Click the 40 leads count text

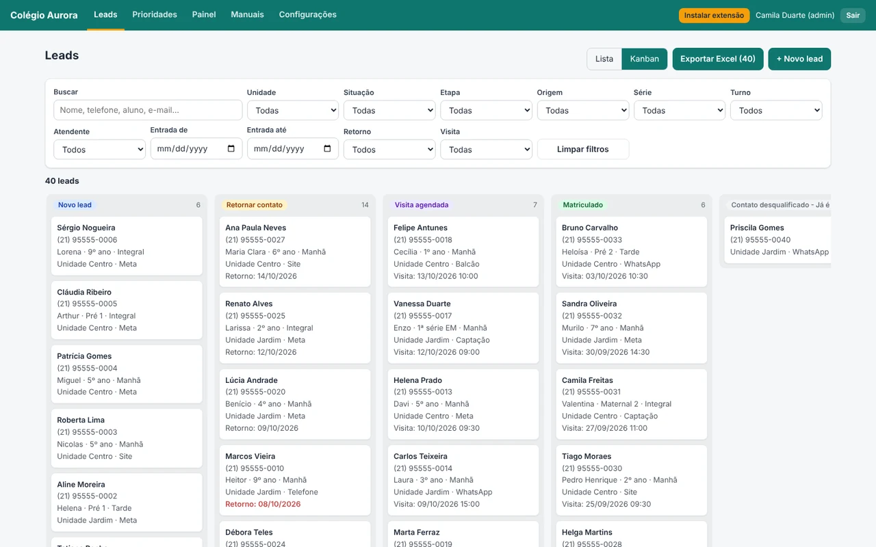click(62, 181)
